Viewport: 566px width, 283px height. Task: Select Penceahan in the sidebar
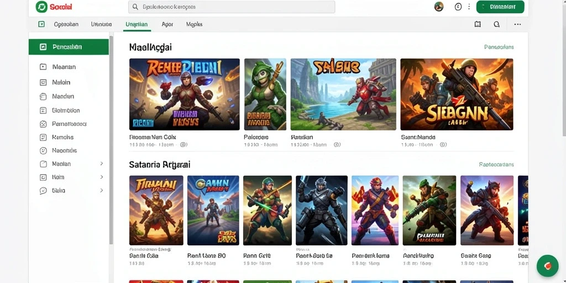coord(69,47)
